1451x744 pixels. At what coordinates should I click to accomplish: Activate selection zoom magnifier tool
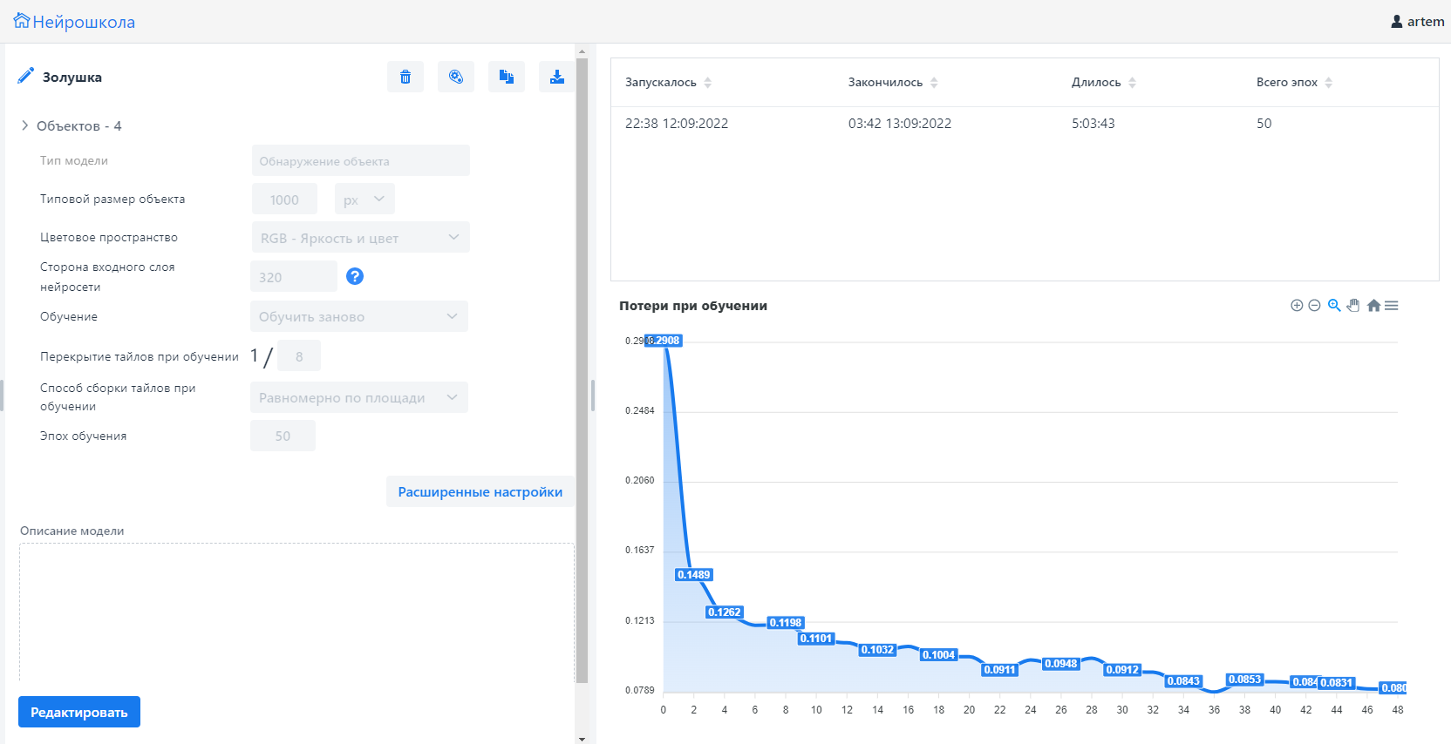coord(1334,306)
